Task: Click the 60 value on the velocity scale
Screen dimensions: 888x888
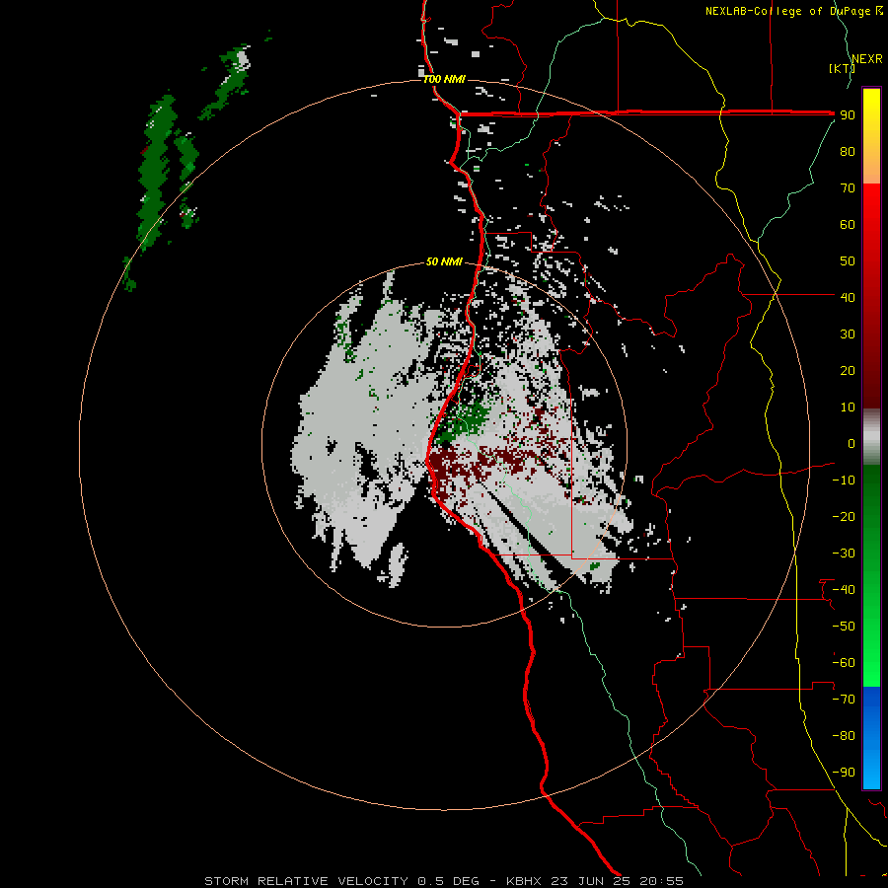Action: coord(848,224)
